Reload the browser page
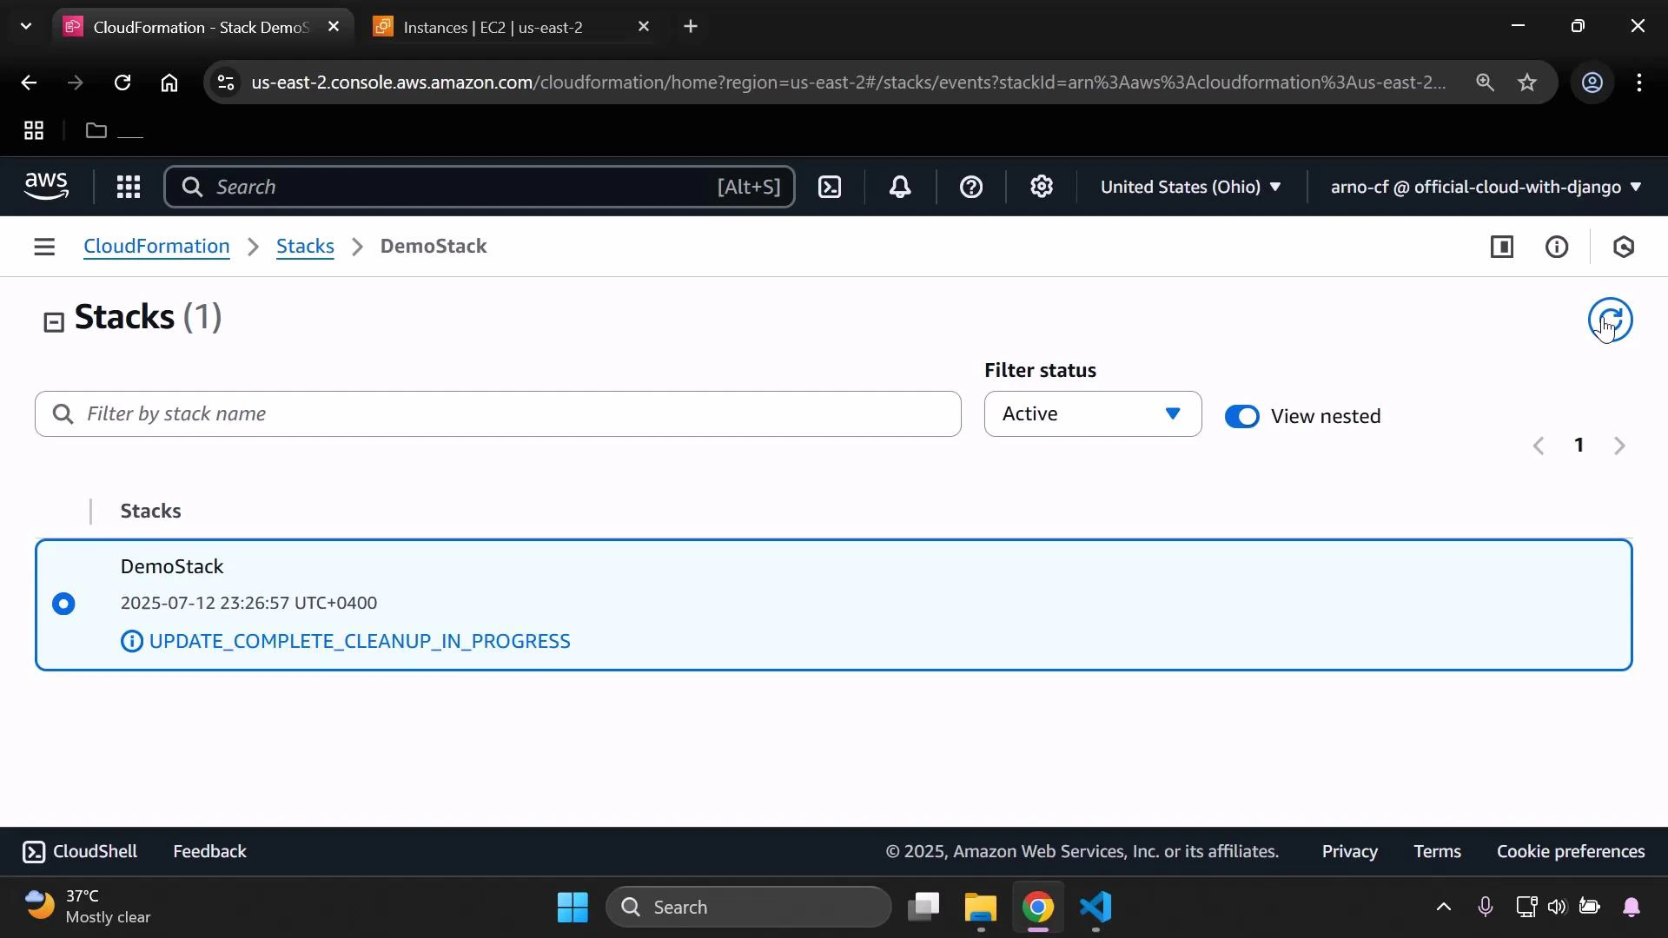The image size is (1668, 938). (x=122, y=83)
